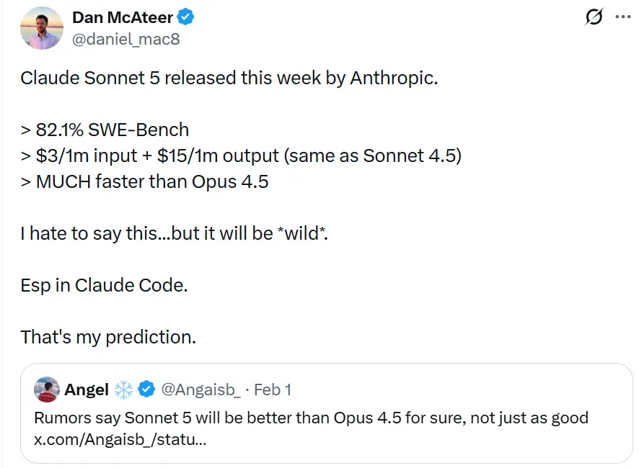Click the 'MUCH faster than Opus 4.5' line
The height and width of the screenshot is (468, 639).
click(144, 181)
